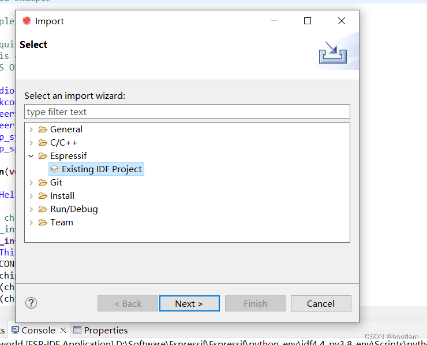Select the Install tree label
The image size is (427, 345).
[62, 196]
